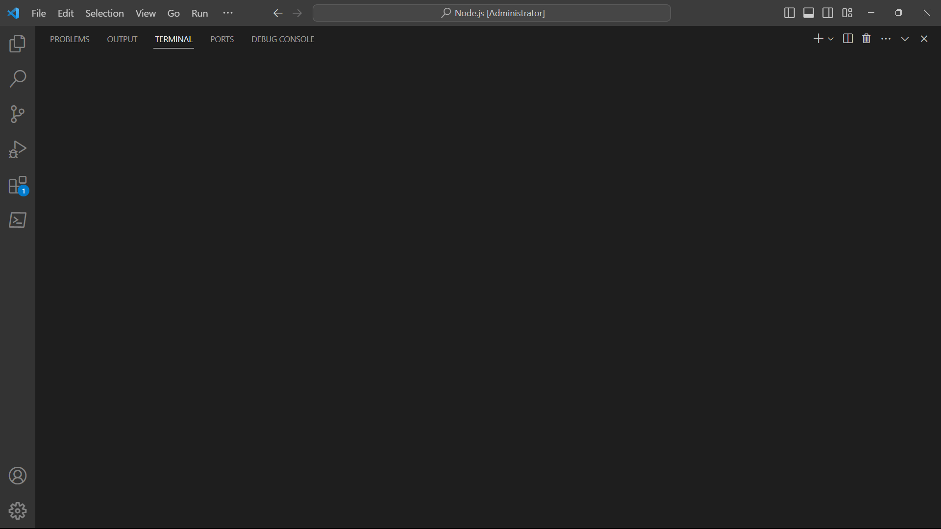The height and width of the screenshot is (529, 941).
Task: Split the terminal panel
Action: click(x=848, y=39)
